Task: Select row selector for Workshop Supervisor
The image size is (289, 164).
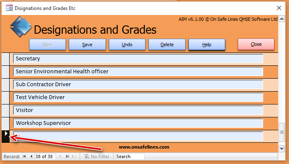Action: click(x=5, y=124)
